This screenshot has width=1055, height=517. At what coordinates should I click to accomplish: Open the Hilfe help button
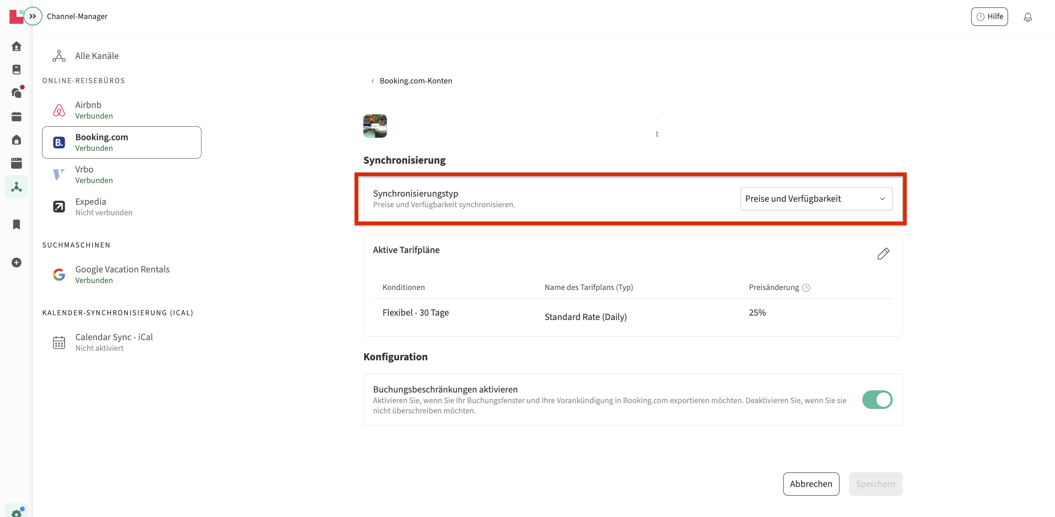pyautogui.click(x=989, y=16)
